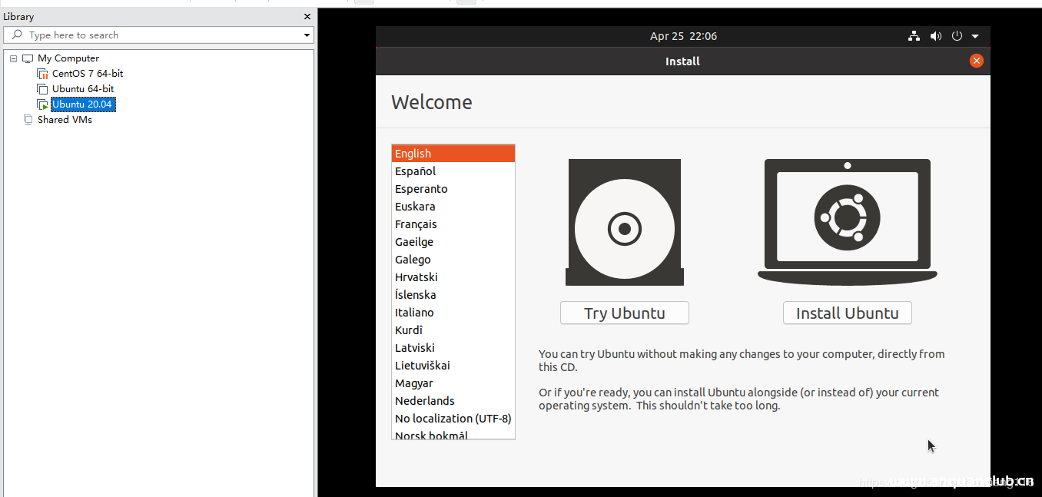1042x497 pixels.
Task: Click the power icon in Ubuntu top bar
Action: pos(957,36)
